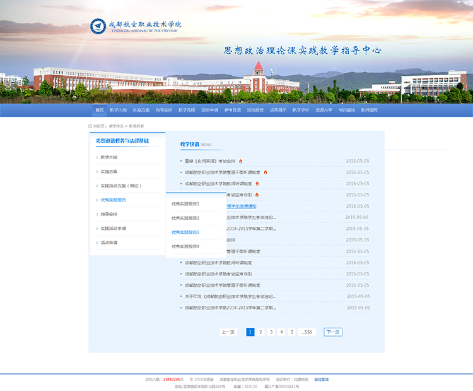Screen dimensions: 473x391
Task: Expand 实践活动方案（概论） in the sidebar
Action: coord(120,186)
